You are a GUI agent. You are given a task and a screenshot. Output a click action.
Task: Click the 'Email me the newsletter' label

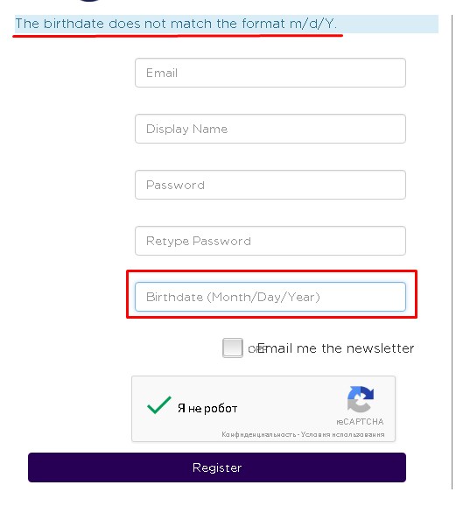click(x=335, y=348)
